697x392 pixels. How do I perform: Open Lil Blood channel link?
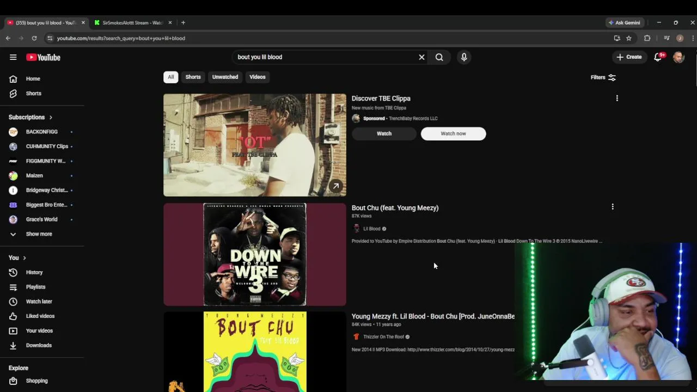point(371,229)
